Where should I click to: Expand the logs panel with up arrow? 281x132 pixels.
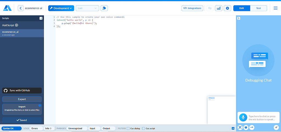233,128
